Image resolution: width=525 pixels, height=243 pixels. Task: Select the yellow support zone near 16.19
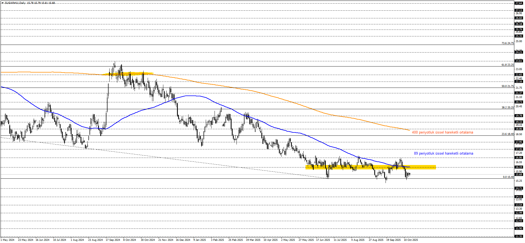click(370, 167)
